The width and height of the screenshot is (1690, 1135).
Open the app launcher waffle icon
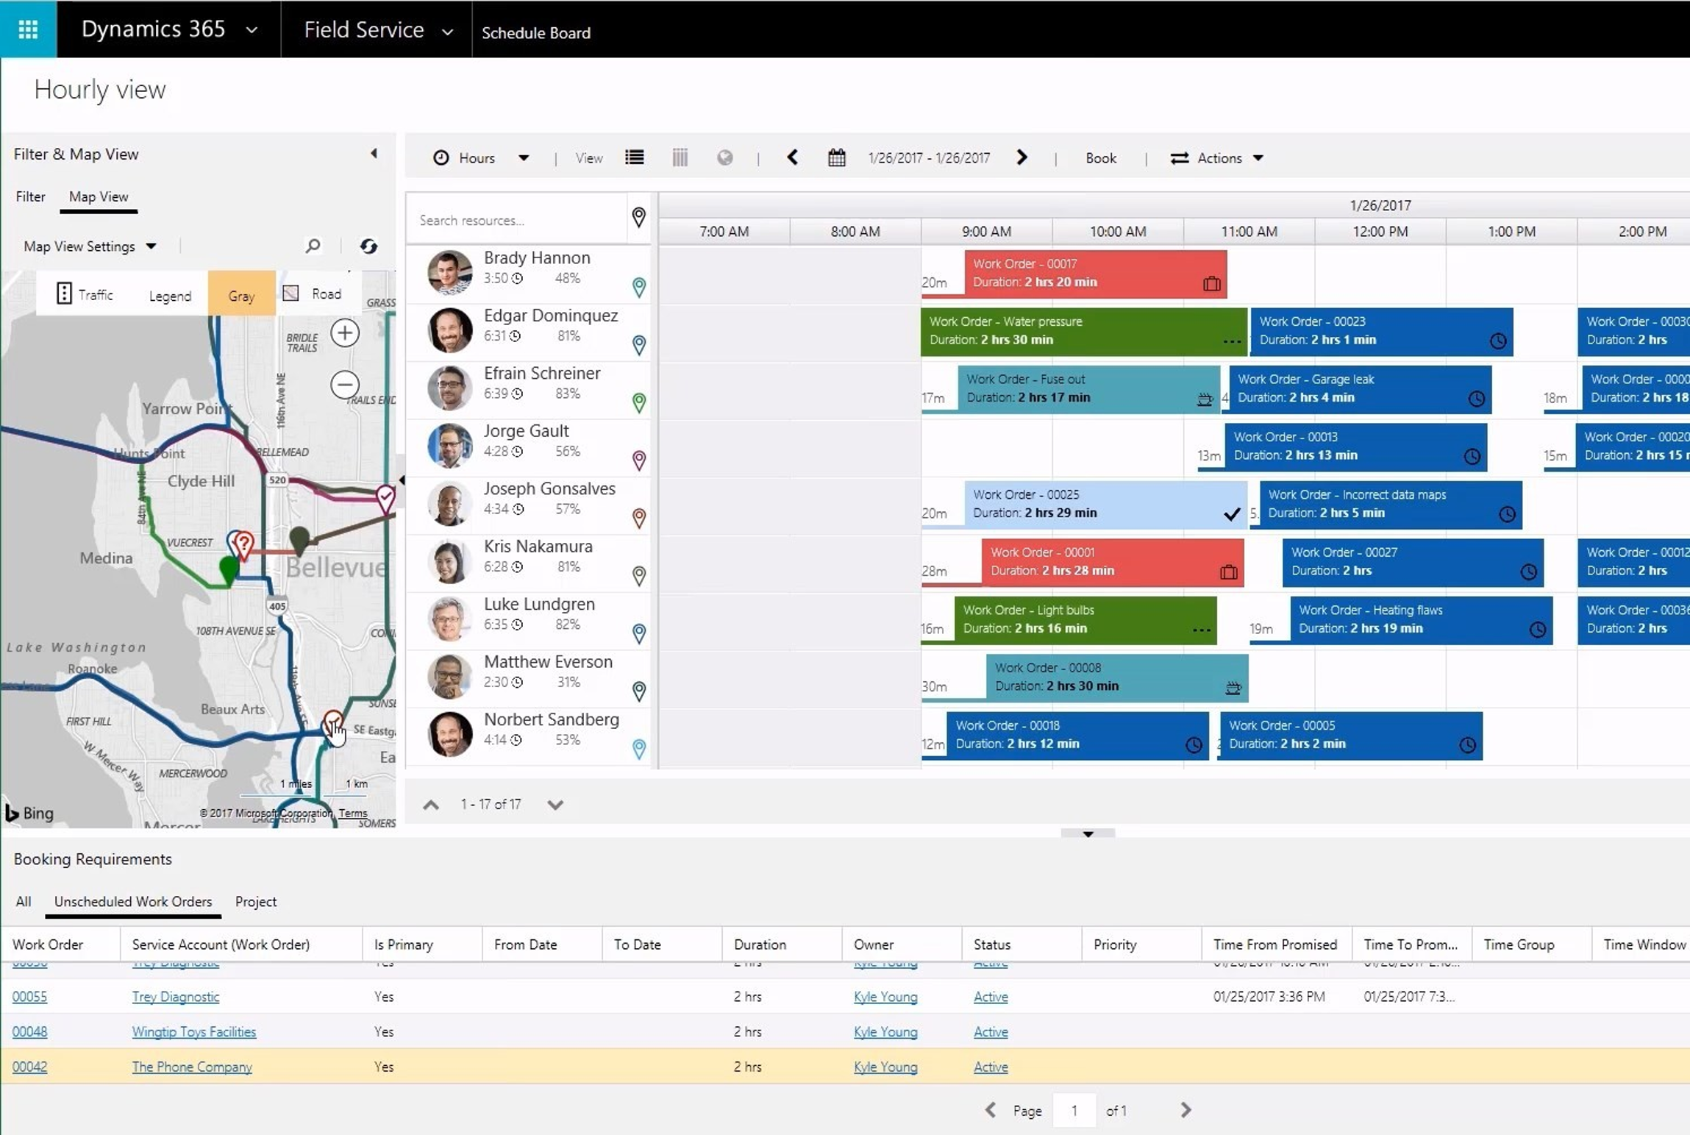pyautogui.click(x=28, y=29)
